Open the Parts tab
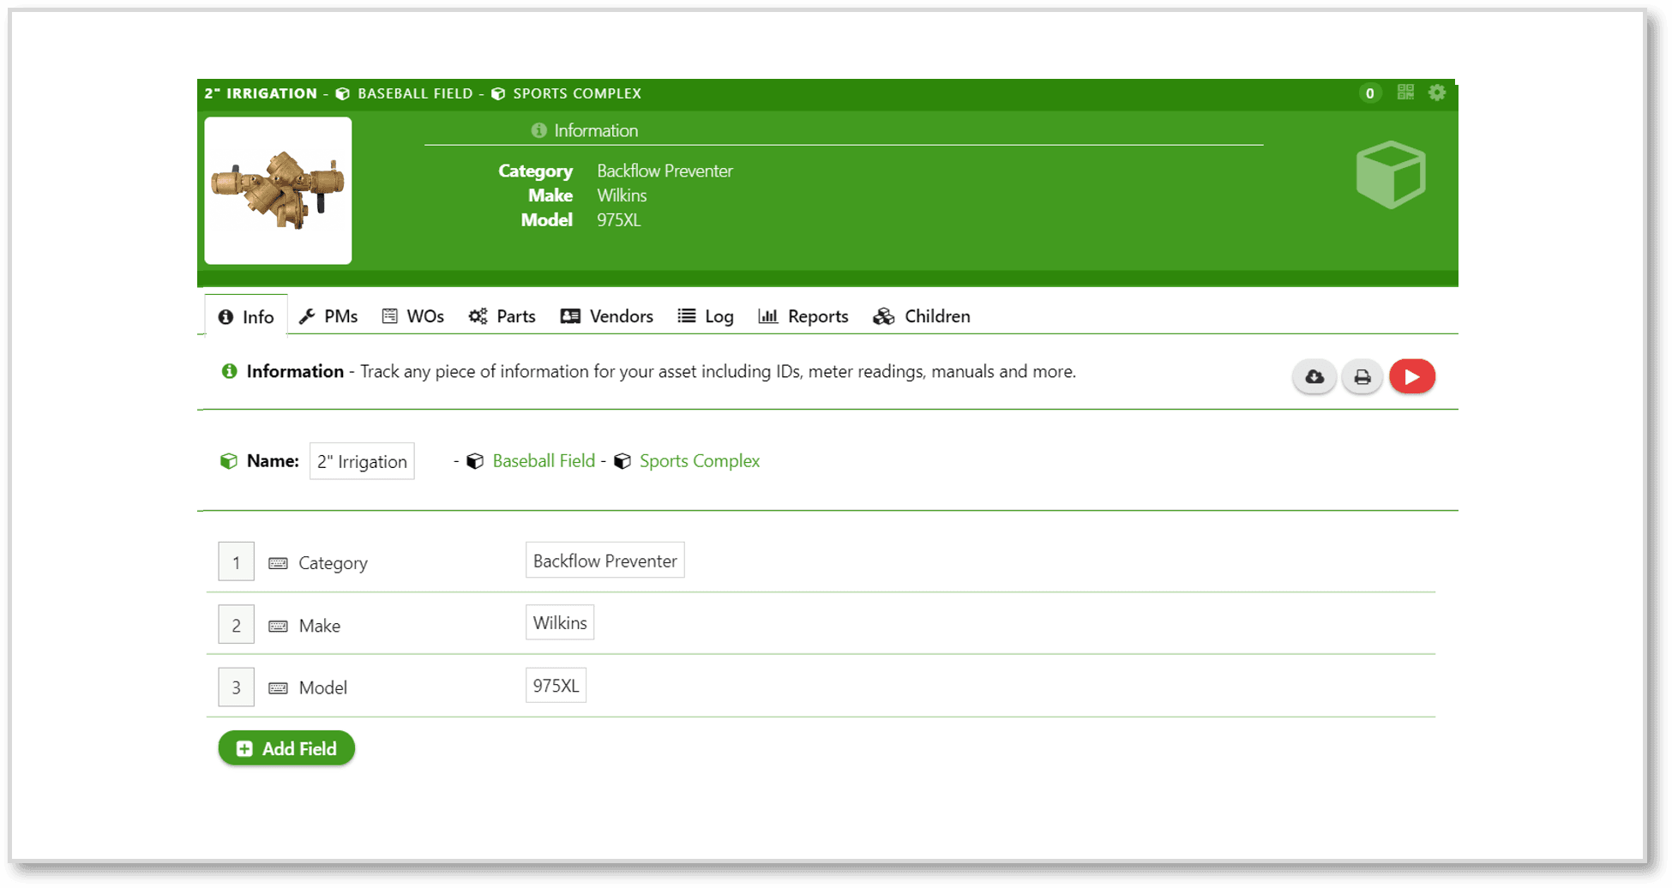1672x888 pixels. [502, 316]
